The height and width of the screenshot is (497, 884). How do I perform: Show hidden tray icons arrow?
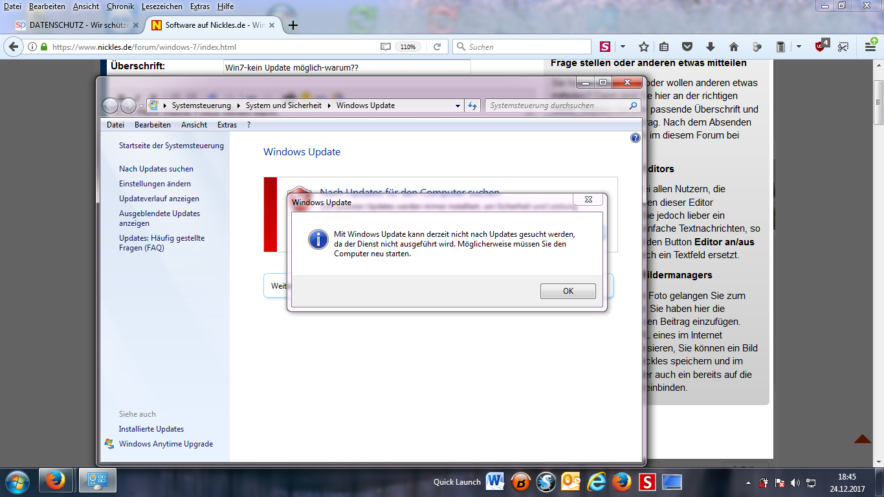tap(749, 483)
